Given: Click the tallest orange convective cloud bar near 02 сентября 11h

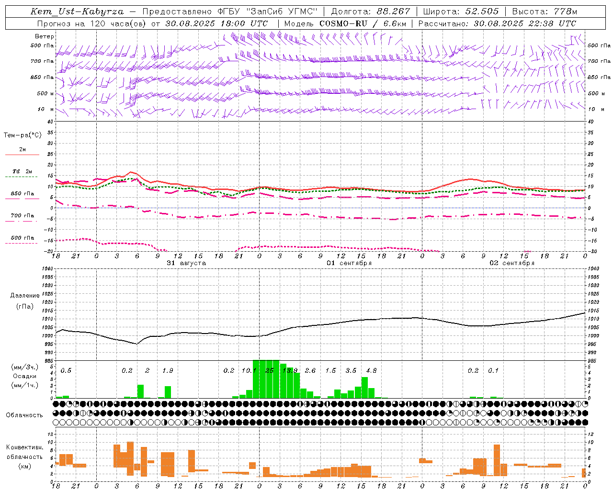Looking at the screenshot, I should click(x=497, y=460).
